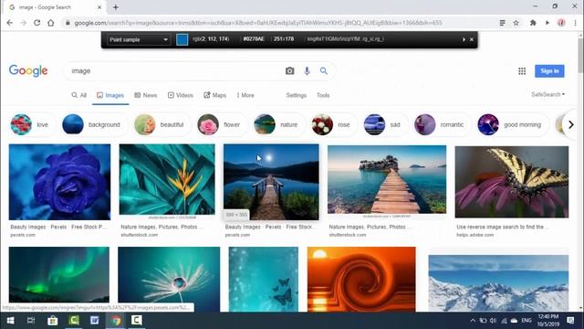Select the Images tab
This screenshot has width=584, height=329.
110,95
